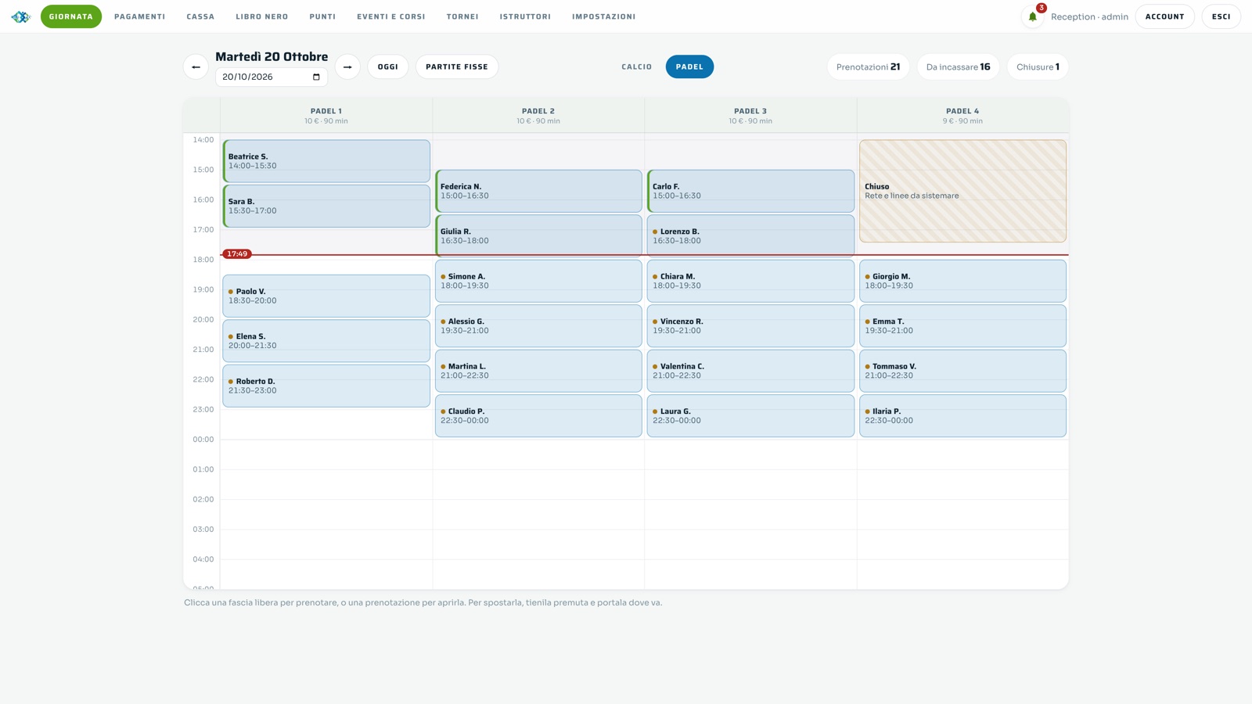Open the Tornei section
The width and height of the screenshot is (1252, 704).
click(462, 16)
